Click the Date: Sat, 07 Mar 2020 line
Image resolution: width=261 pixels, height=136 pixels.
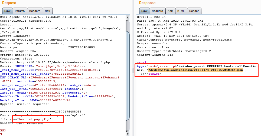click(x=170, y=21)
